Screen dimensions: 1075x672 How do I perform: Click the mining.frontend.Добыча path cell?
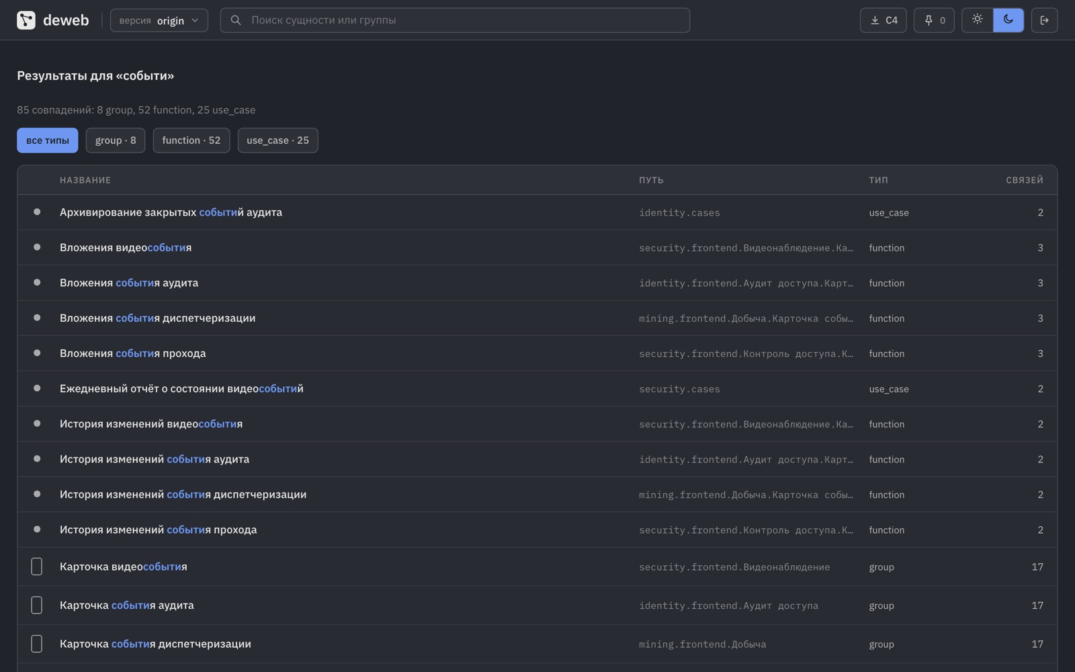702,644
